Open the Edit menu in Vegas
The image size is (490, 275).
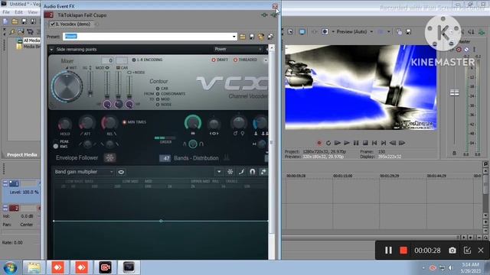[18, 12]
